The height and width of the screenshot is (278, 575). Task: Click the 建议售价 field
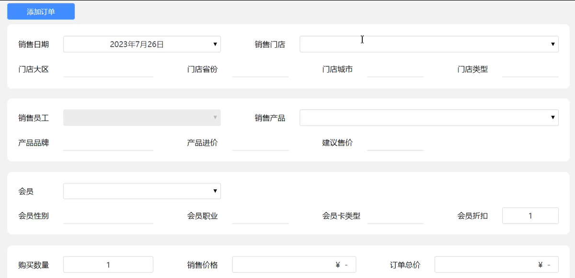[x=395, y=142]
